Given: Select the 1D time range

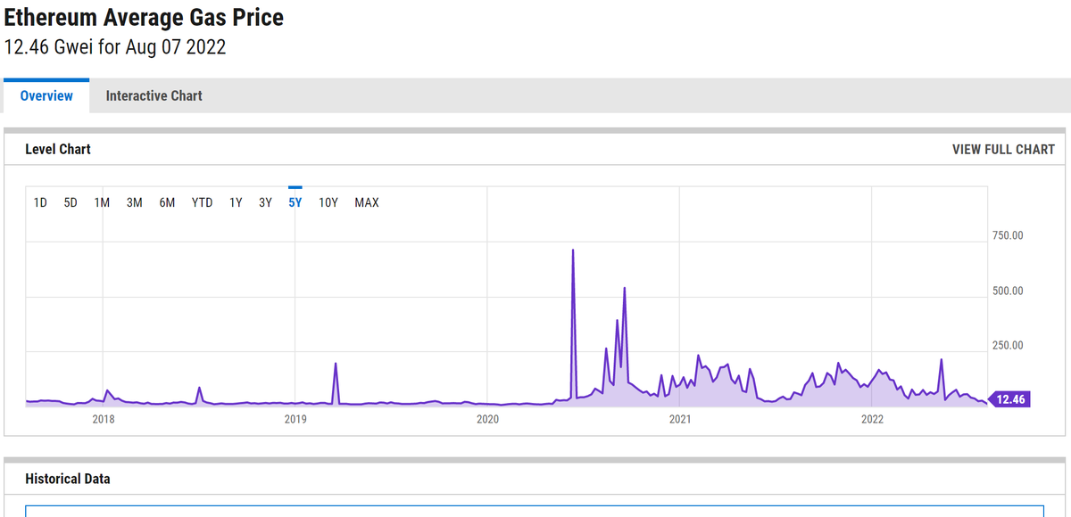Looking at the screenshot, I should point(40,202).
